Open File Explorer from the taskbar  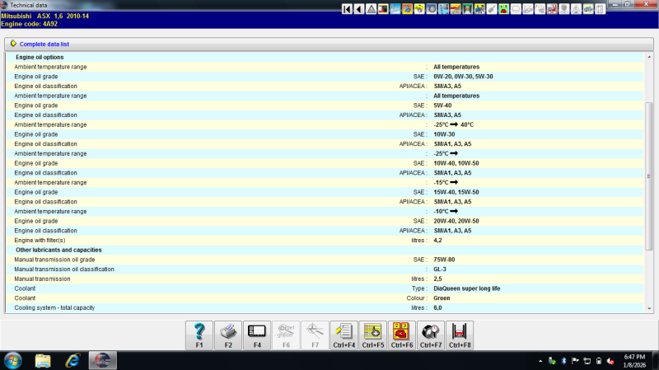pos(43,361)
